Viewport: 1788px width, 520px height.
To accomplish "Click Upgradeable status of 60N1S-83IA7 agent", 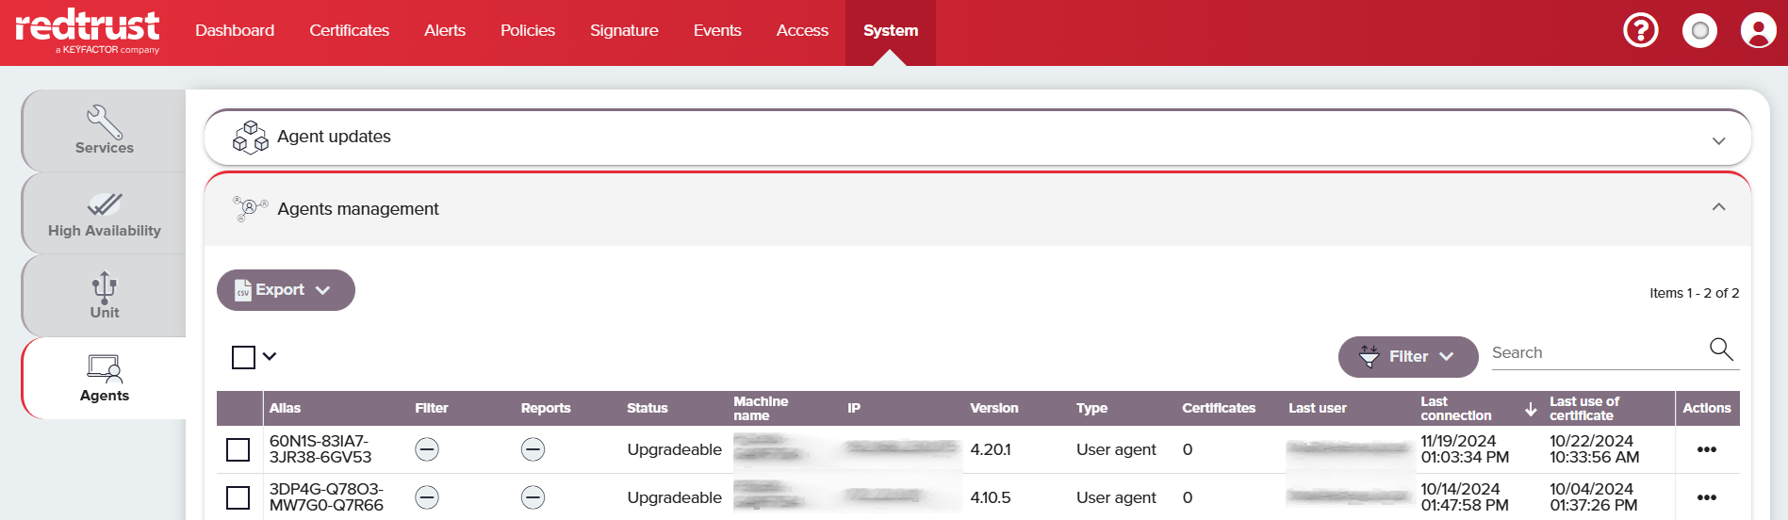I will [674, 450].
